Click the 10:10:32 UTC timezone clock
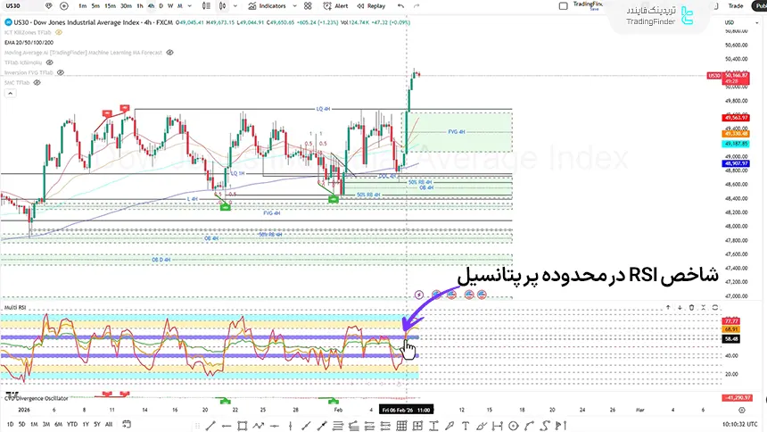 tap(739, 424)
